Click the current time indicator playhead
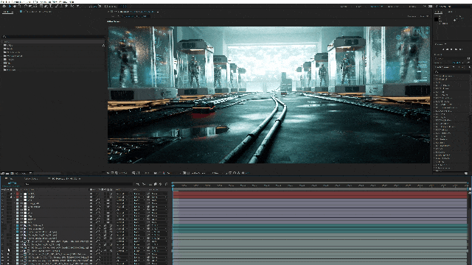Image resolution: width=472 pixels, height=265 pixels. point(173,186)
